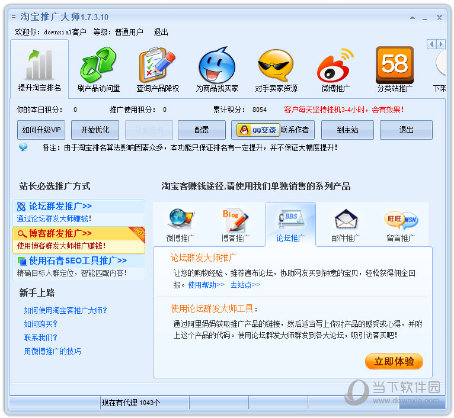This screenshot has height=418, width=454.
Task: Open the 联系我们? link
Action: point(40,337)
